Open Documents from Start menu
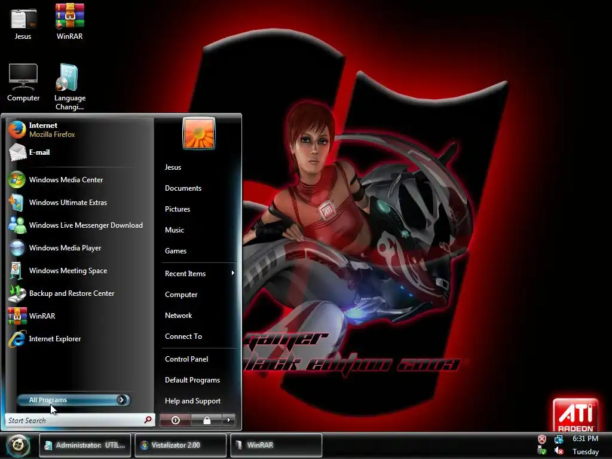This screenshot has height=459, width=612. (x=183, y=188)
